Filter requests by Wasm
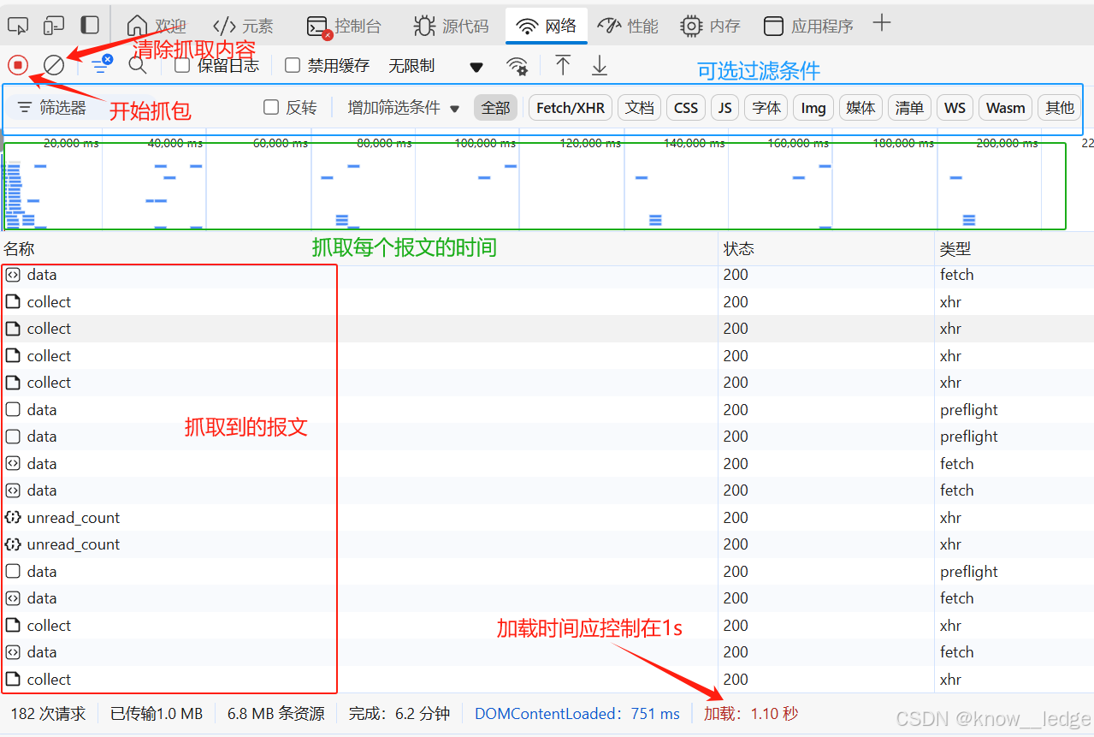 click(1005, 108)
